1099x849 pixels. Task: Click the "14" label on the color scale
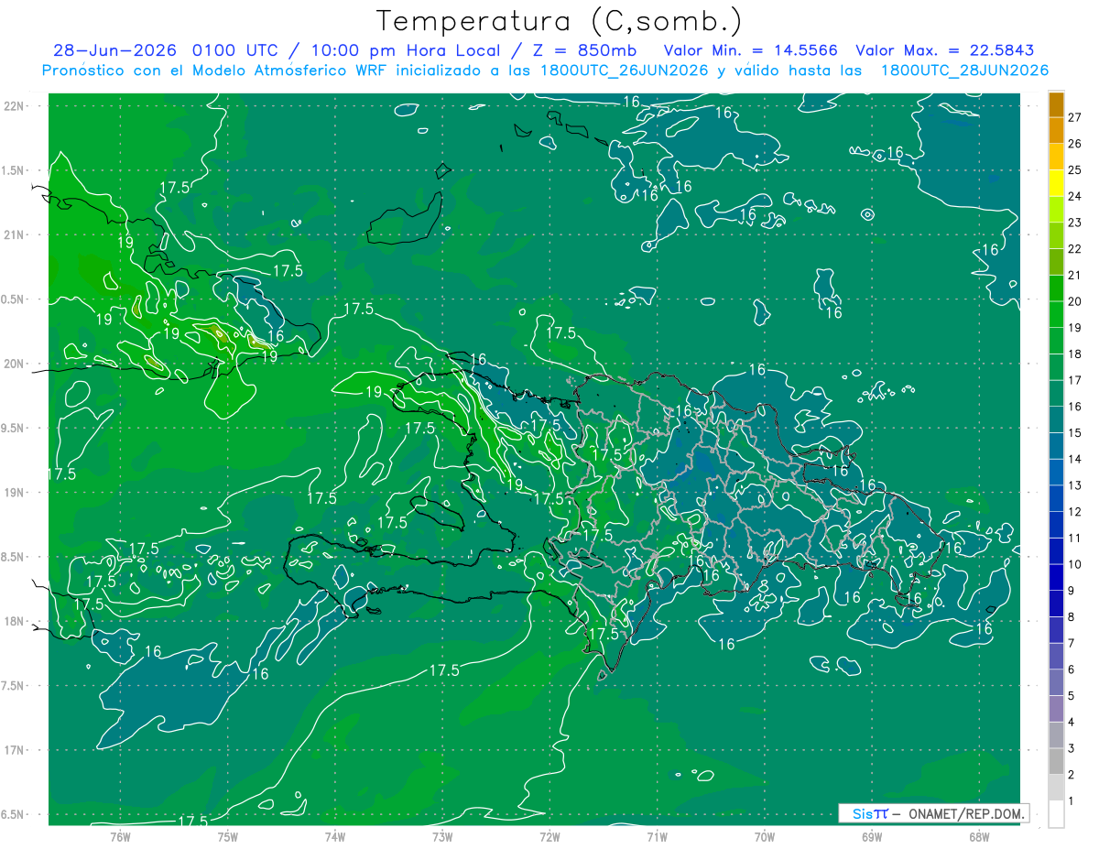click(x=1075, y=459)
